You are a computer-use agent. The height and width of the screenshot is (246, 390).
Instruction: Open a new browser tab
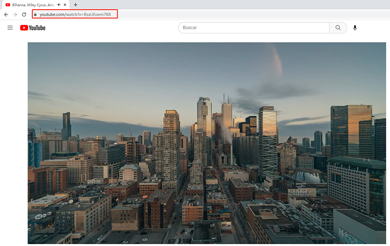pyautogui.click(x=76, y=5)
